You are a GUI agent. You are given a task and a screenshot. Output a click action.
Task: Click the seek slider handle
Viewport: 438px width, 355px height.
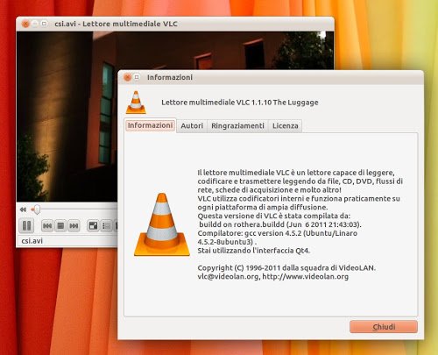pos(37,209)
